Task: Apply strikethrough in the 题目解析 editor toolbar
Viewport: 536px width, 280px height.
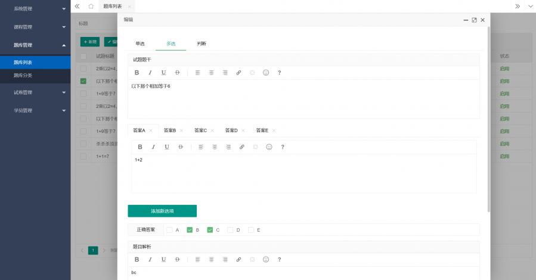Action: coord(177,260)
